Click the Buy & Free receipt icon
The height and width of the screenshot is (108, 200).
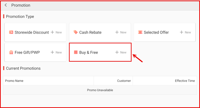(x=76, y=52)
